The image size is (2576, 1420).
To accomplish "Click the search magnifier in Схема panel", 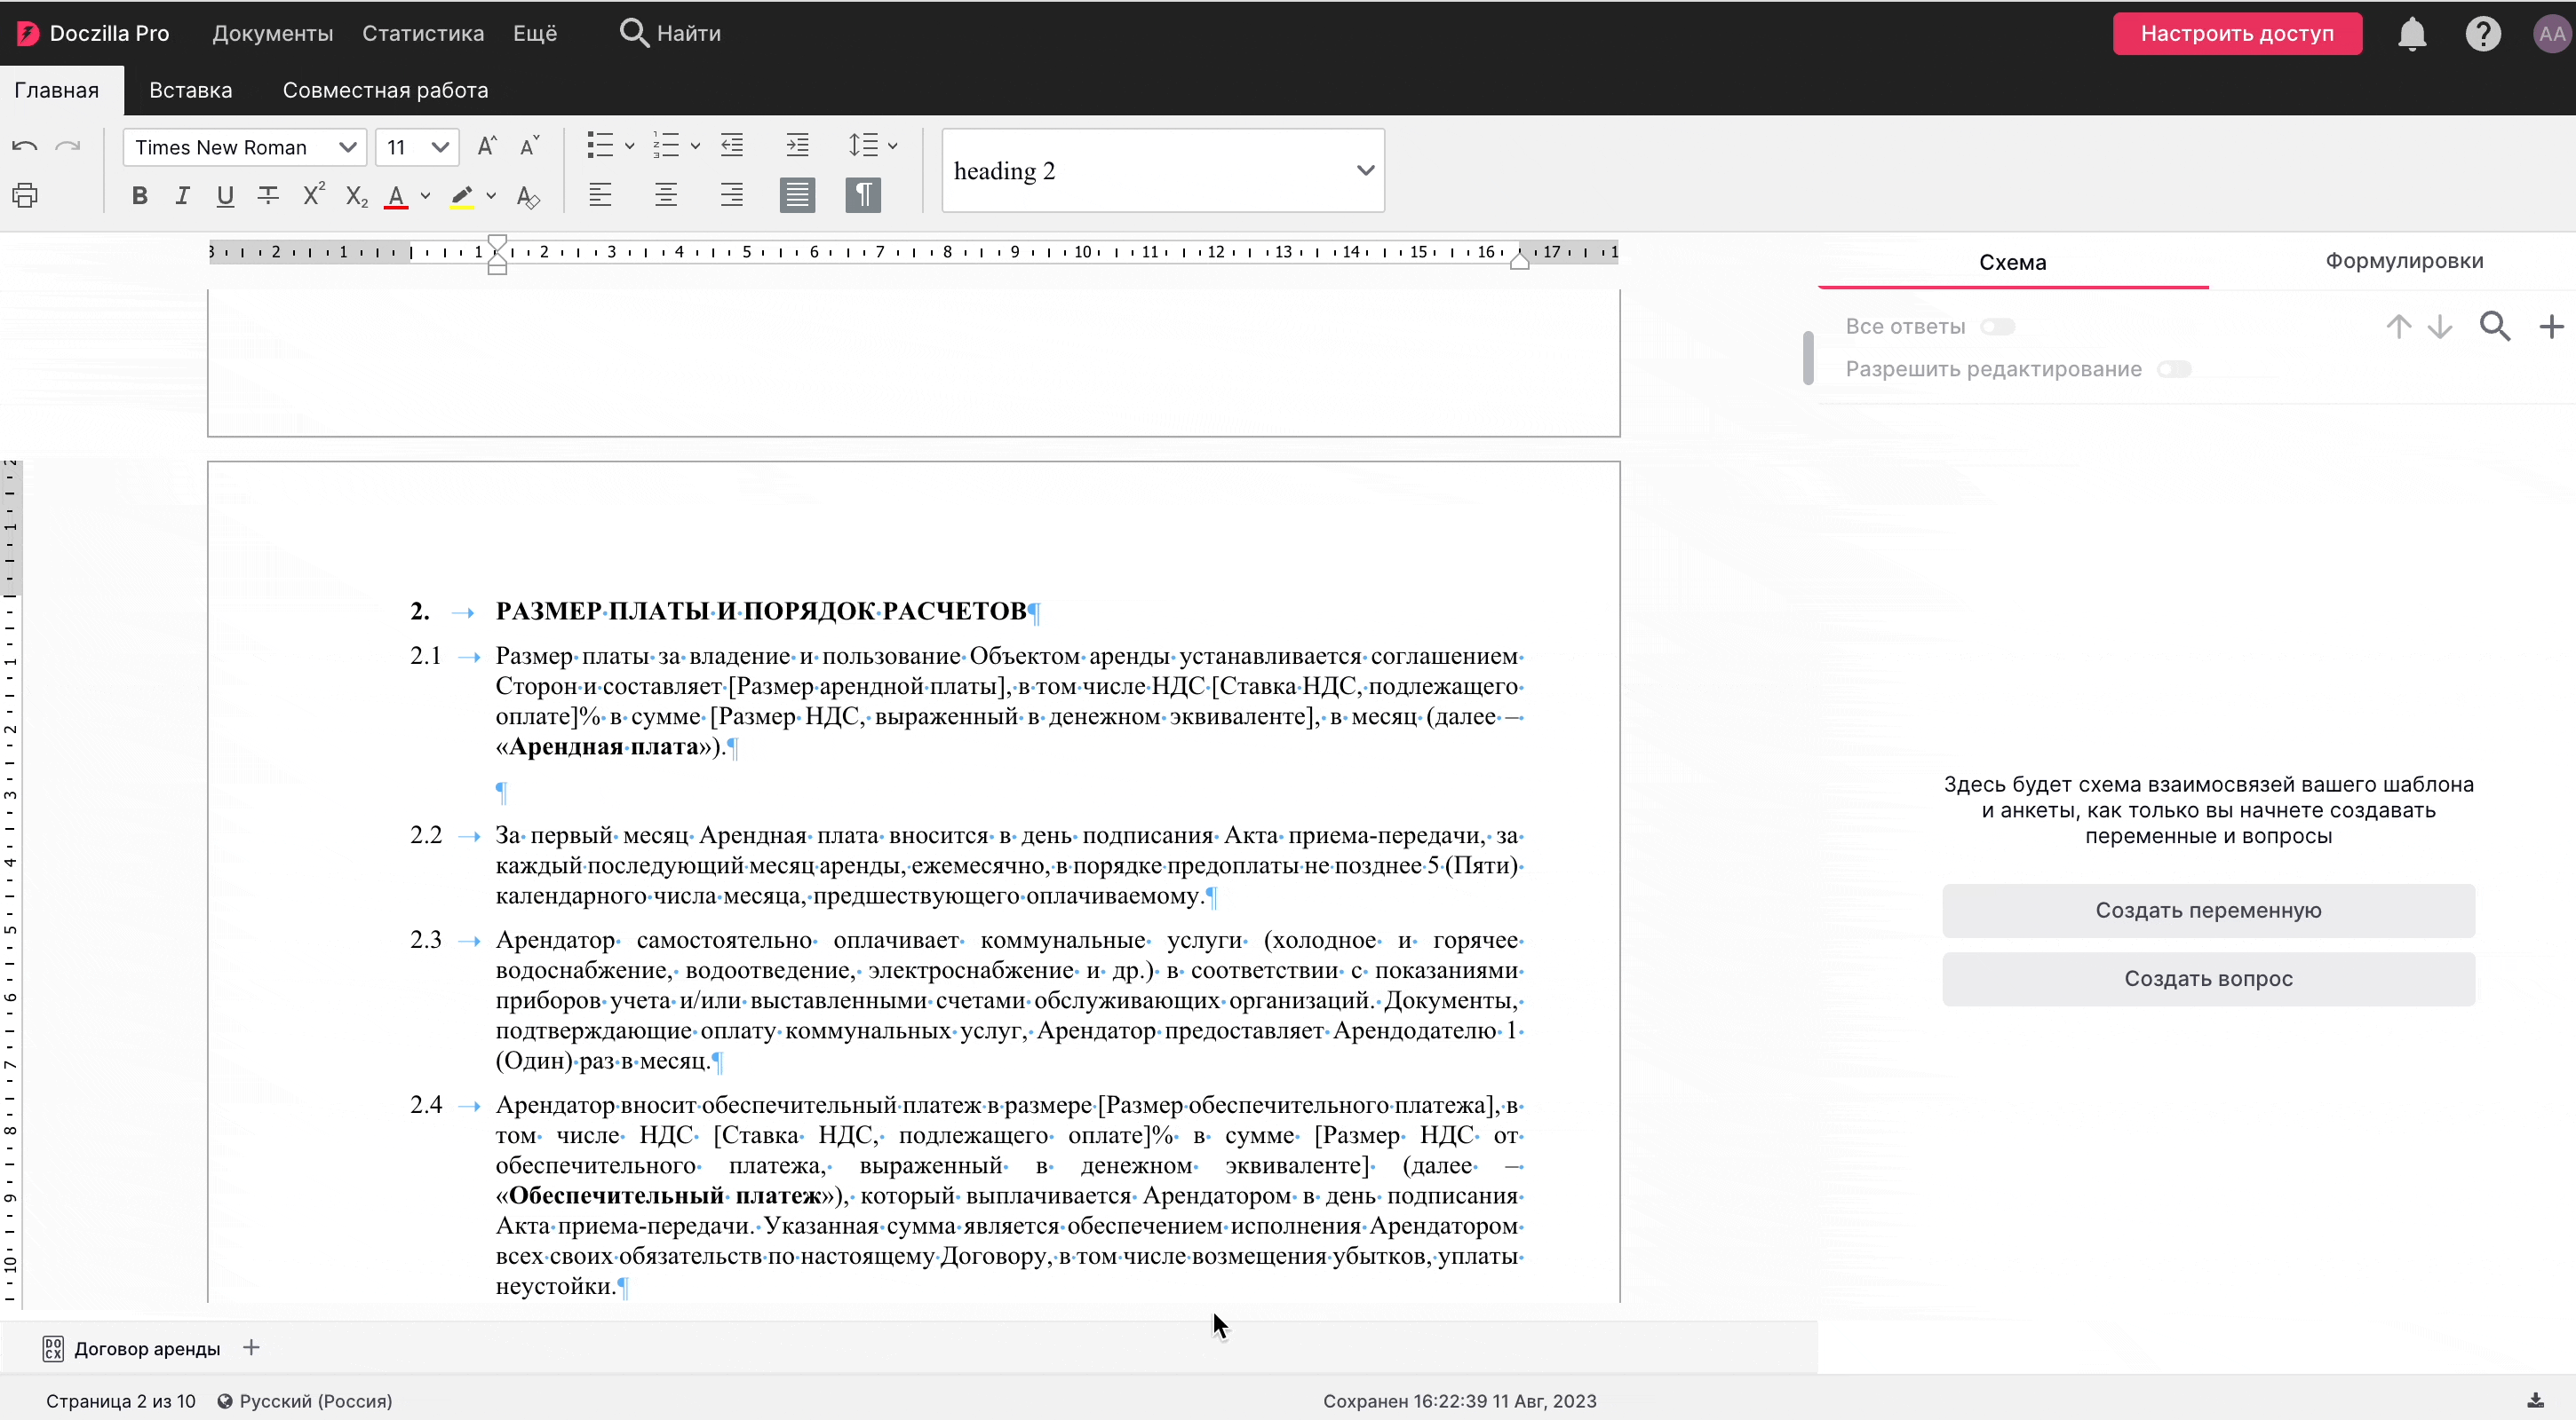I will pos(2495,327).
